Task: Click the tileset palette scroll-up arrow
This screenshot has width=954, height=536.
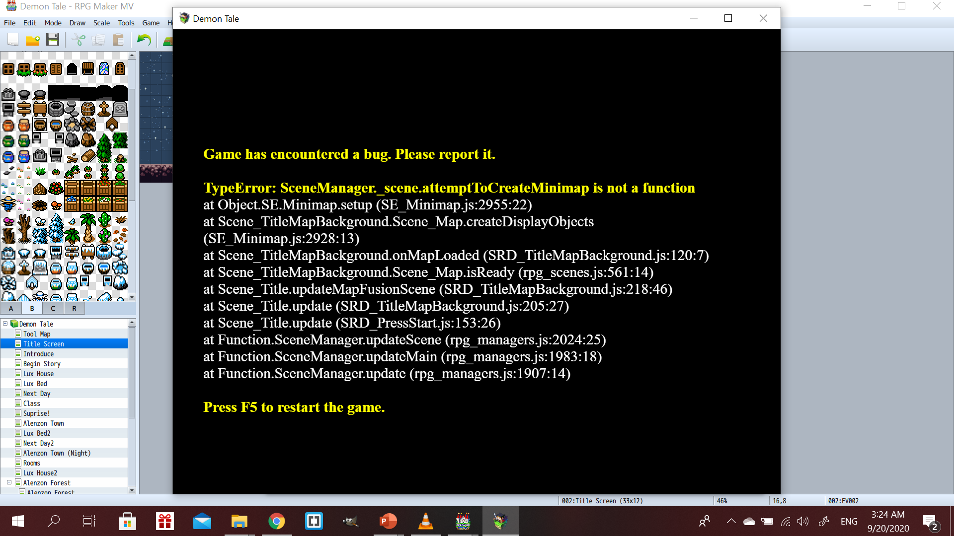Action: click(132, 56)
